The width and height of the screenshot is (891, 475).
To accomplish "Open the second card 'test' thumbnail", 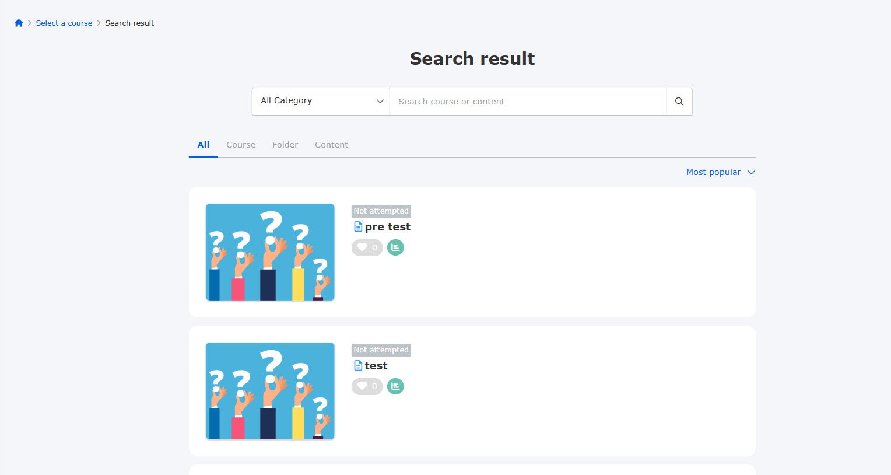I will (x=270, y=391).
